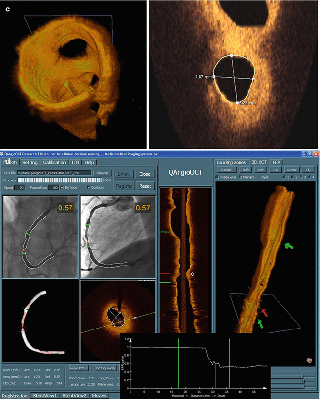Select the HalfX view button
The image size is (320, 399).
point(247,170)
